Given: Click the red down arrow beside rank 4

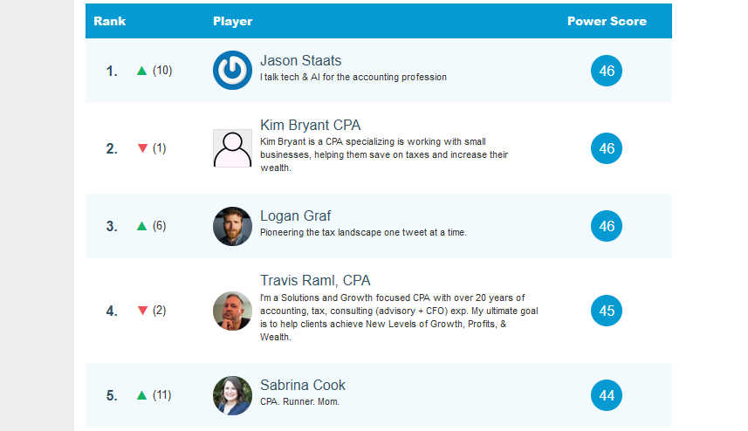Looking at the screenshot, I should tap(142, 311).
